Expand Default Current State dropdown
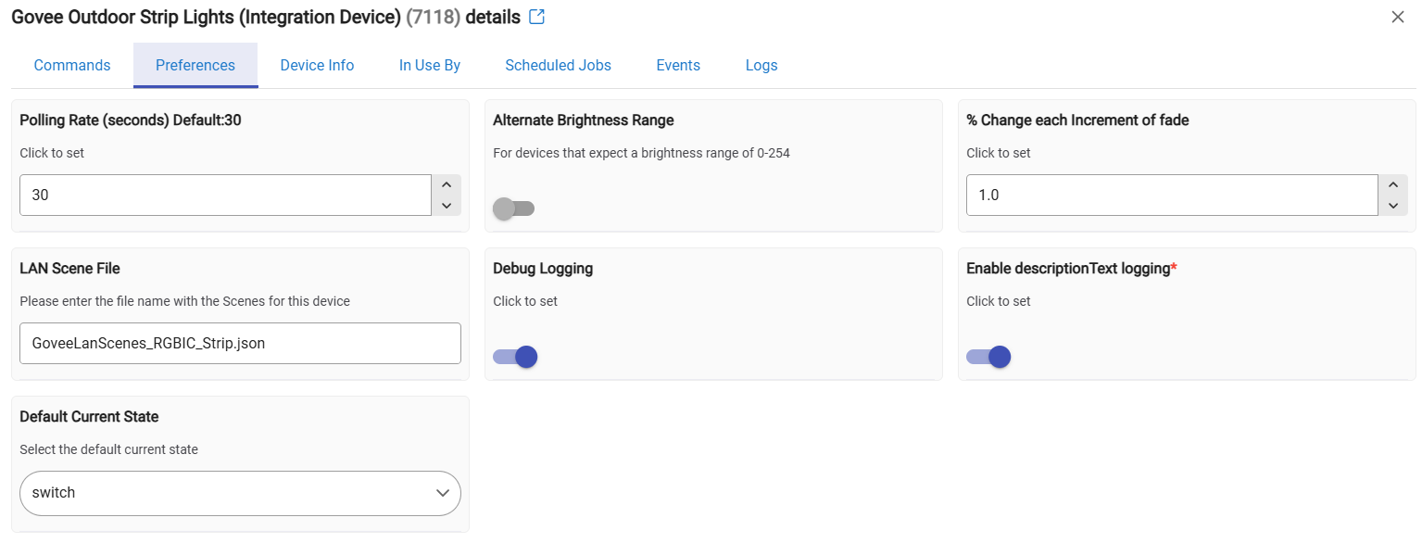The width and height of the screenshot is (1422, 543). pos(240,493)
